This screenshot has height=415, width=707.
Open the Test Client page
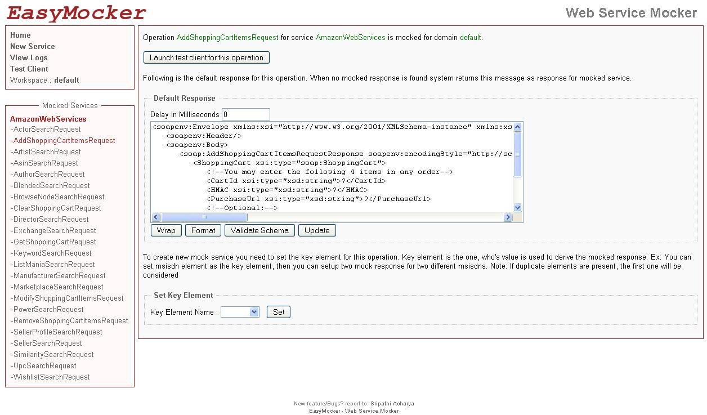click(29, 69)
